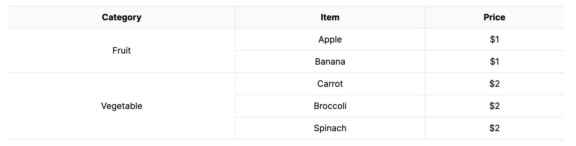The width and height of the screenshot is (576, 146).
Task: Select the Fruit category cell
Action: point(122,51)
